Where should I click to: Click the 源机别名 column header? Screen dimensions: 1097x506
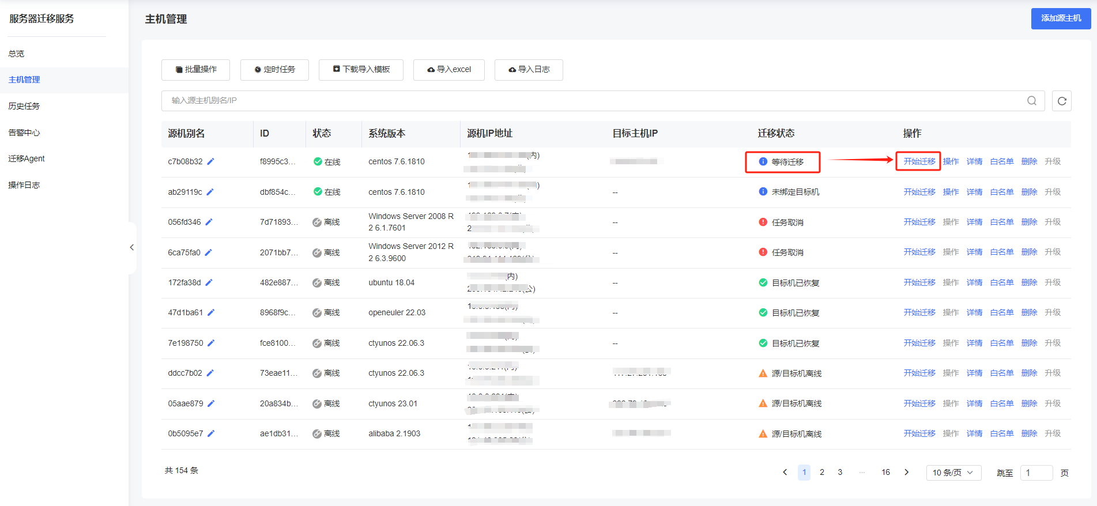[186, 133]
